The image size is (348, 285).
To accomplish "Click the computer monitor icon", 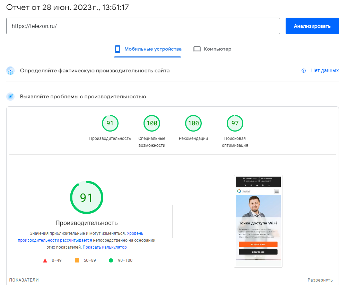I will point(197,49).
